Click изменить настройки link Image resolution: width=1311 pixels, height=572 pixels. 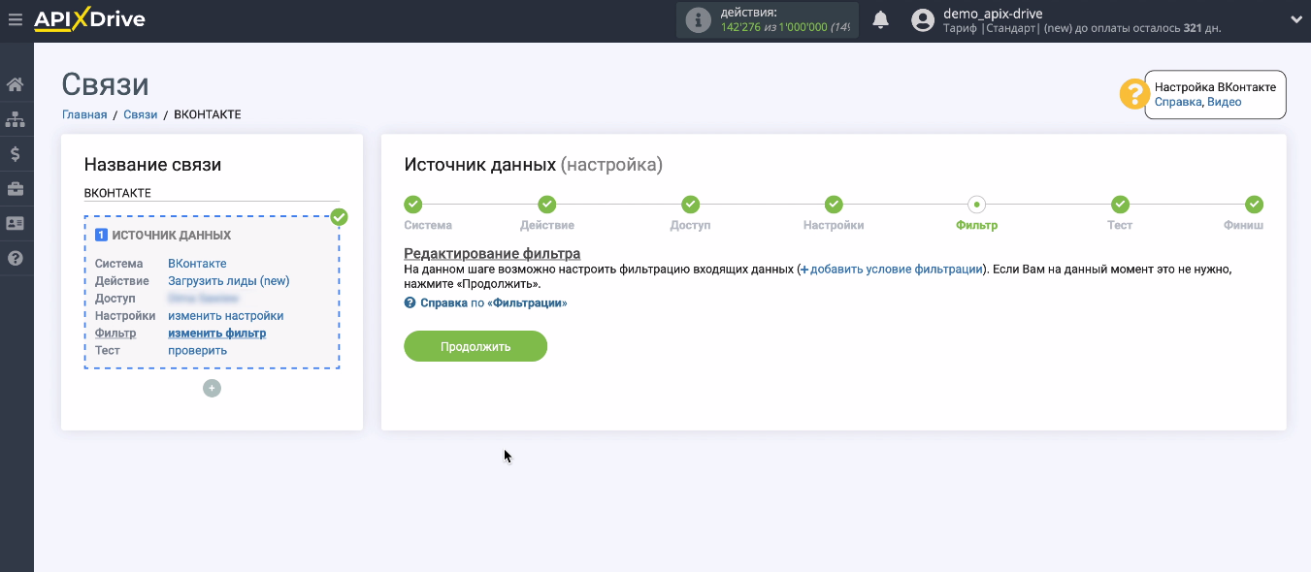226,316
